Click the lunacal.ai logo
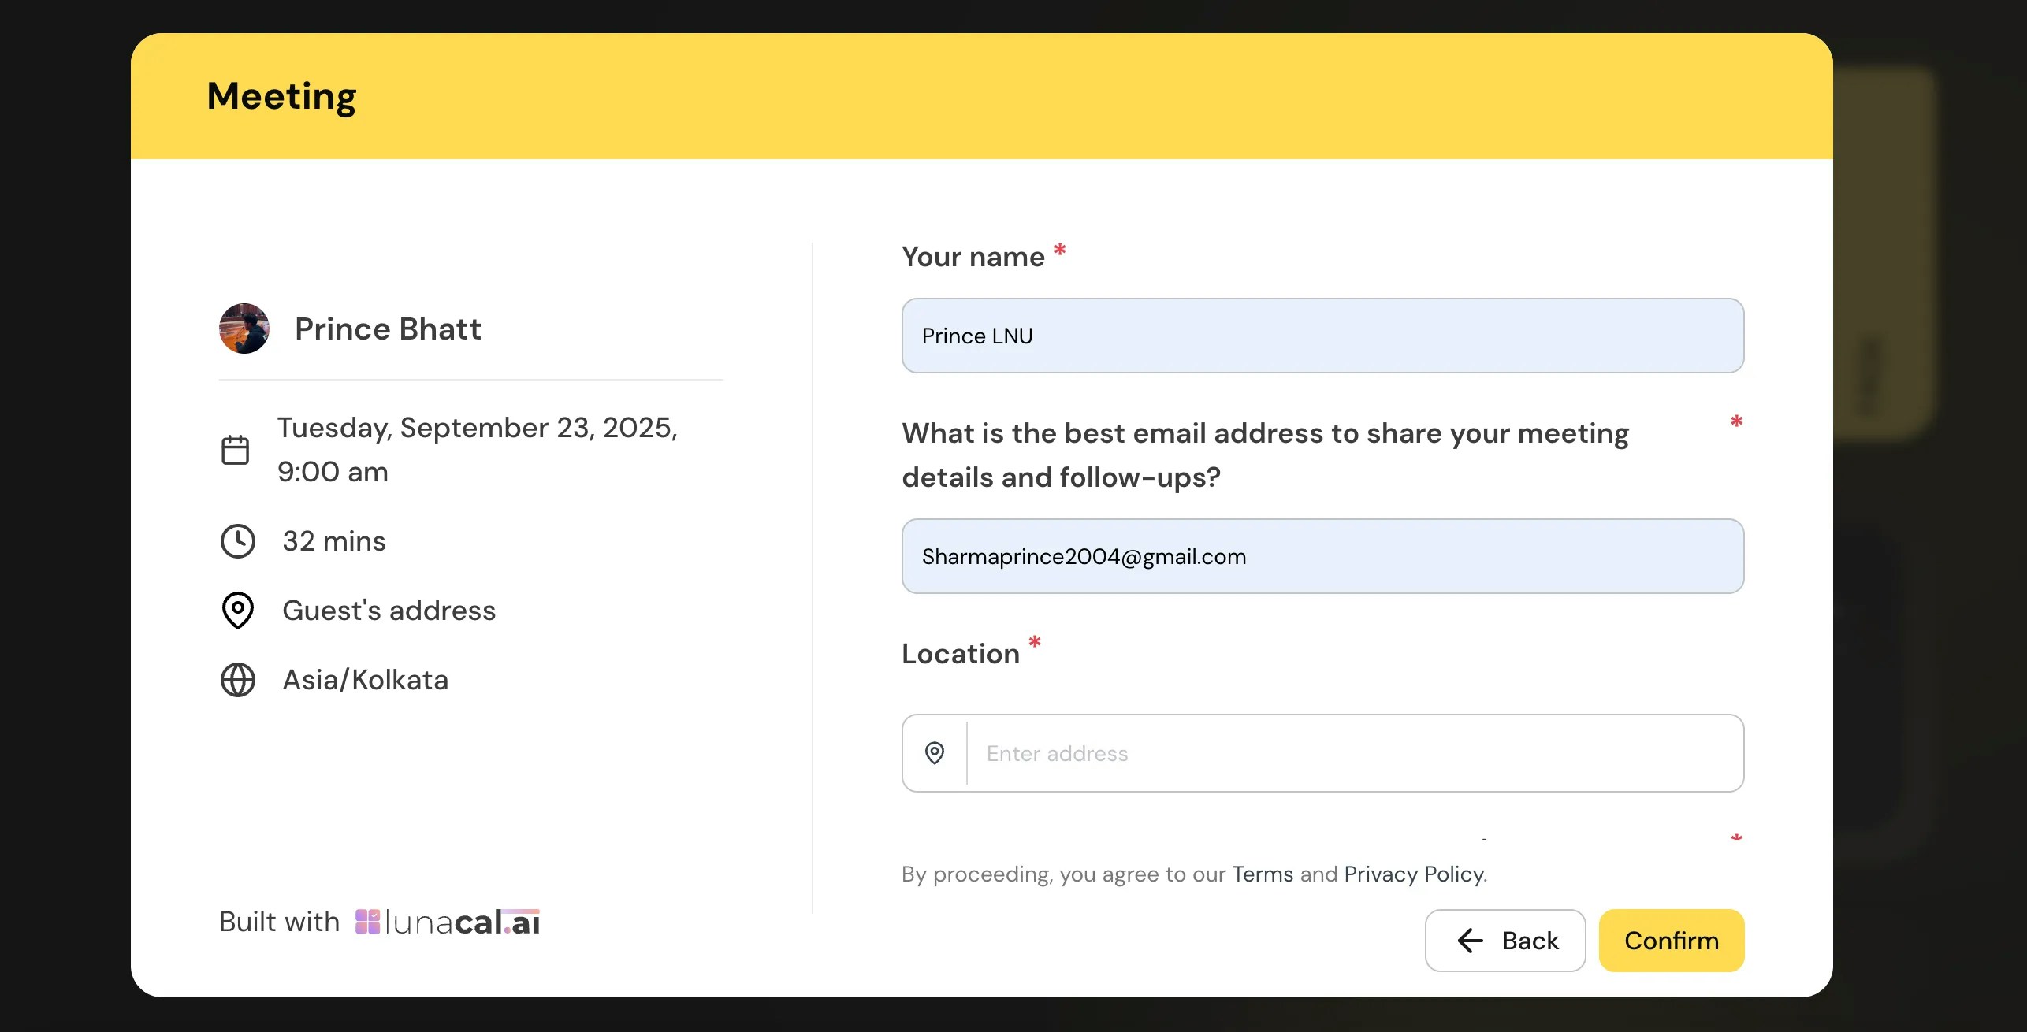This screenshot has width=2027, height=1032. pyautogui.click(x=448, y=922)
